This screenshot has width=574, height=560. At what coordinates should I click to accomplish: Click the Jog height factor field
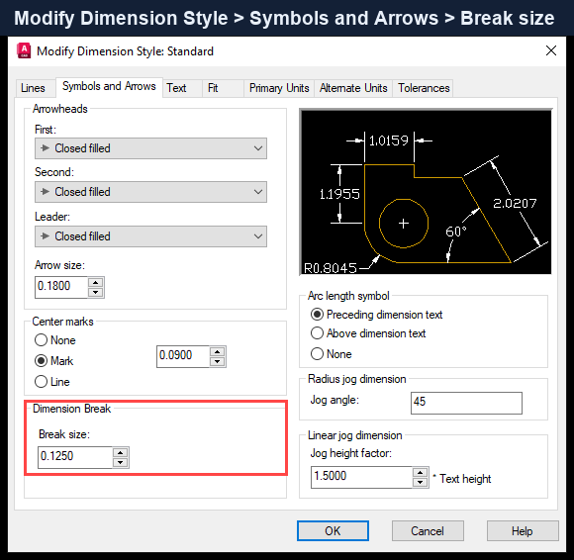pyautogui.click(x=361, y=477)
